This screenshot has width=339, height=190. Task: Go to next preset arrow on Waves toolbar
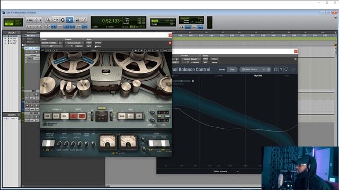coord(141,50)
